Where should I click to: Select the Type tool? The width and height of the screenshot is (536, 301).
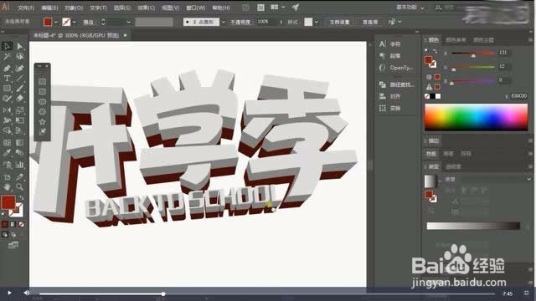pos(7,78)
